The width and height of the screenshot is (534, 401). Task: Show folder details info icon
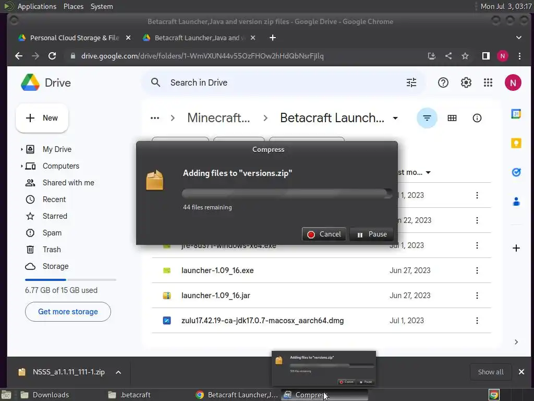(477, 118)
